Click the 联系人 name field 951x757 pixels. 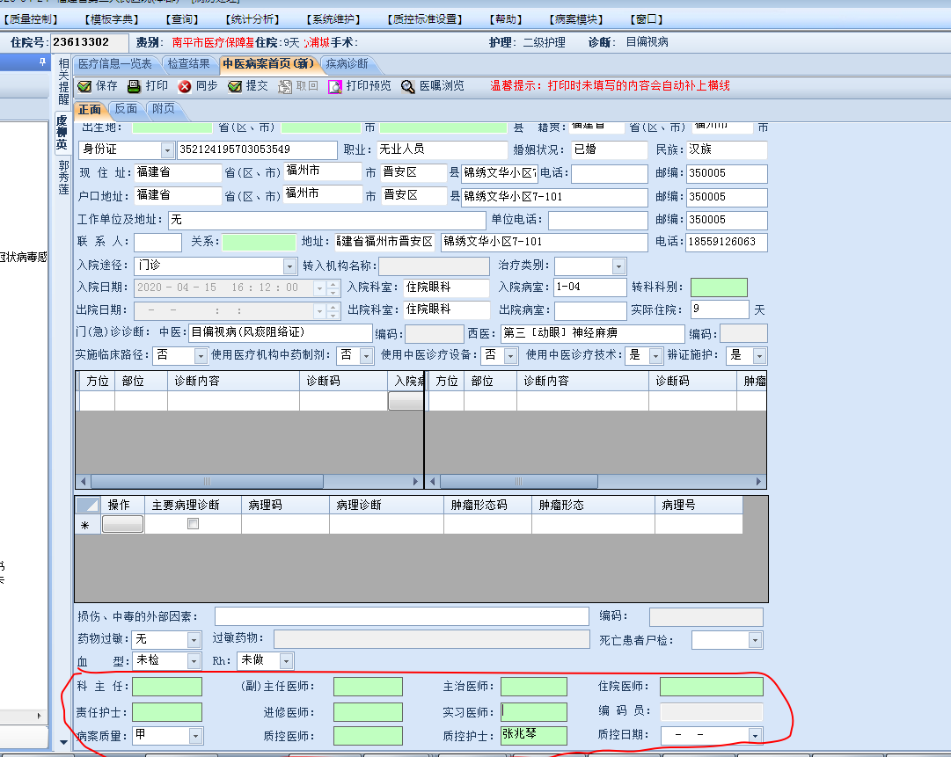(x=157, y=243)
